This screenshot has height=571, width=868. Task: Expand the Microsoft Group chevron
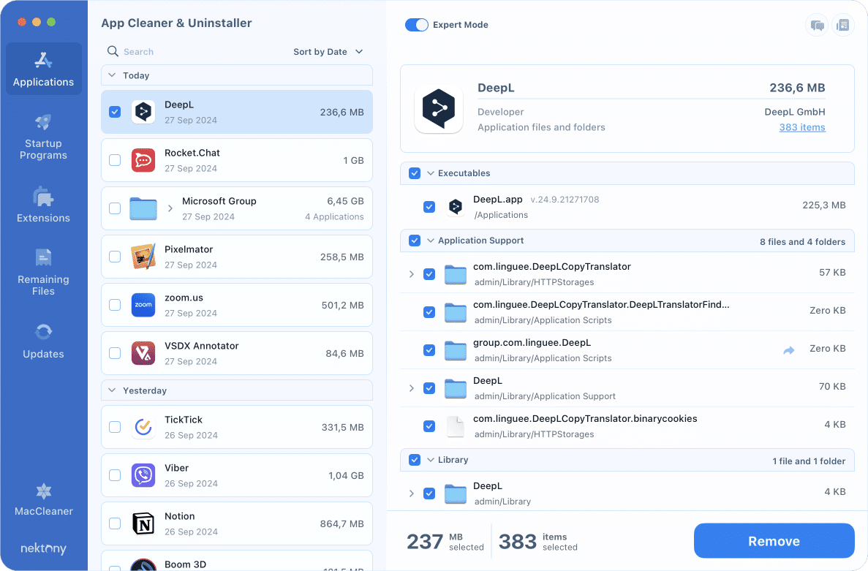[x=170, y=208]
